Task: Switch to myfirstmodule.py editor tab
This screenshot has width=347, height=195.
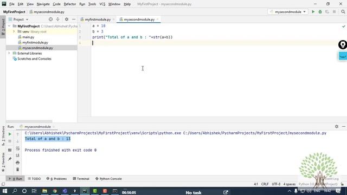Action: 98,19
